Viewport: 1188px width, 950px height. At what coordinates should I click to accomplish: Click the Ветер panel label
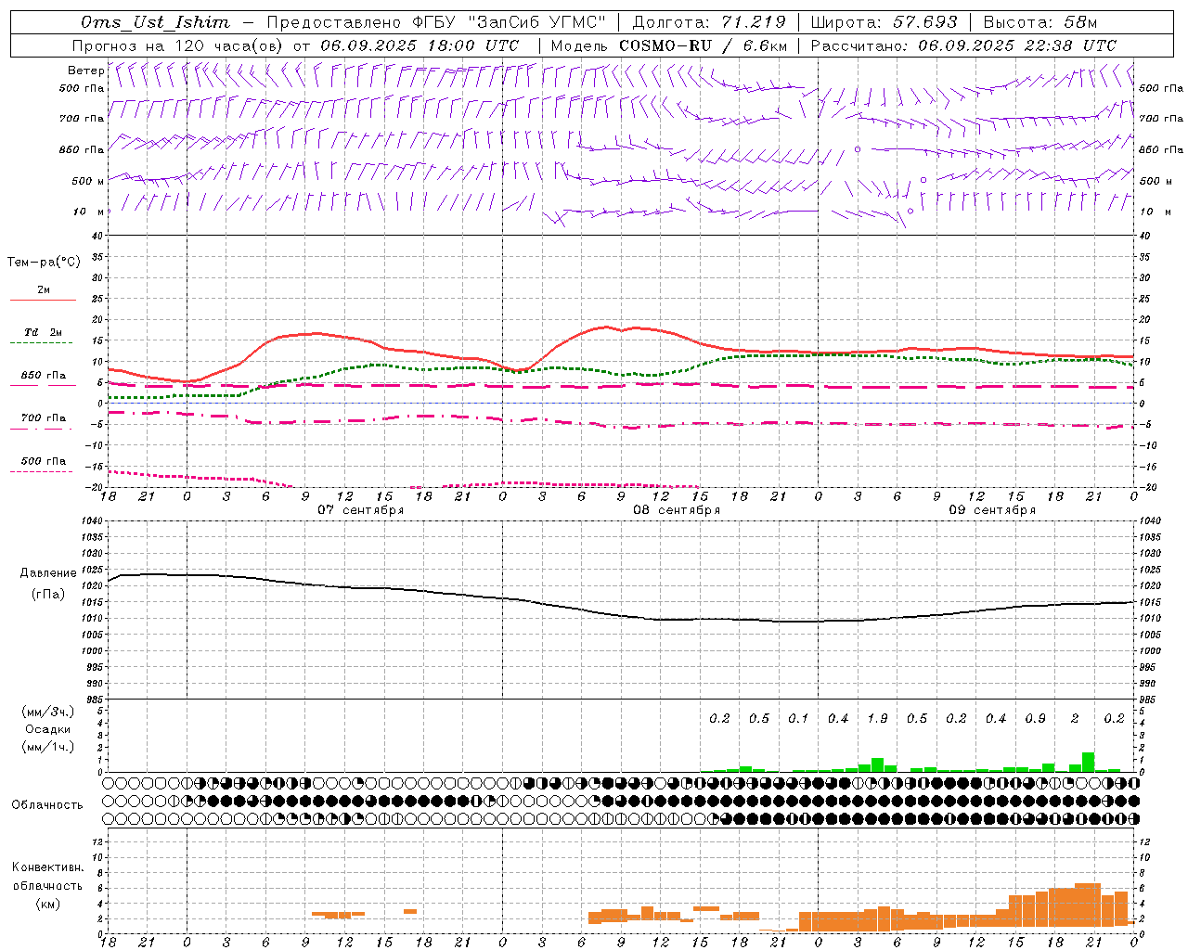pyautogui.click(x=86, y=71)
